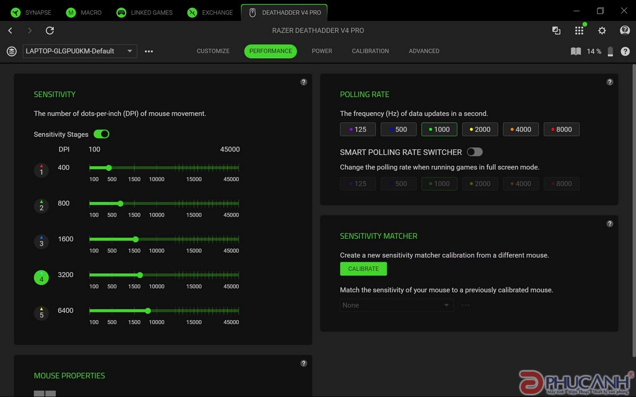Viewport: 636px width, 397px height.
Task: Click the Calibrate button
Action: [x=364, y=269]
